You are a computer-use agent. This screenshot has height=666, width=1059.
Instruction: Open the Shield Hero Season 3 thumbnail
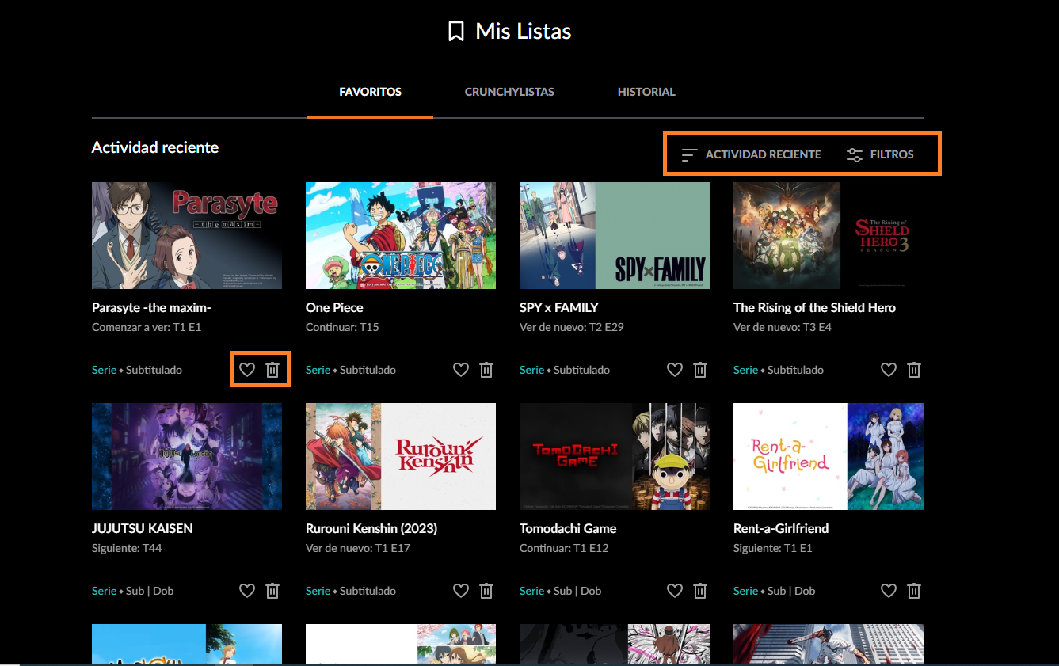point(829,235)
